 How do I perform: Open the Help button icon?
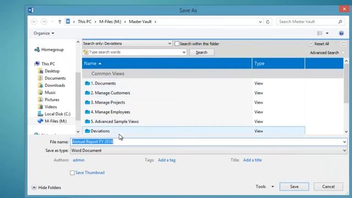point(341,33)
